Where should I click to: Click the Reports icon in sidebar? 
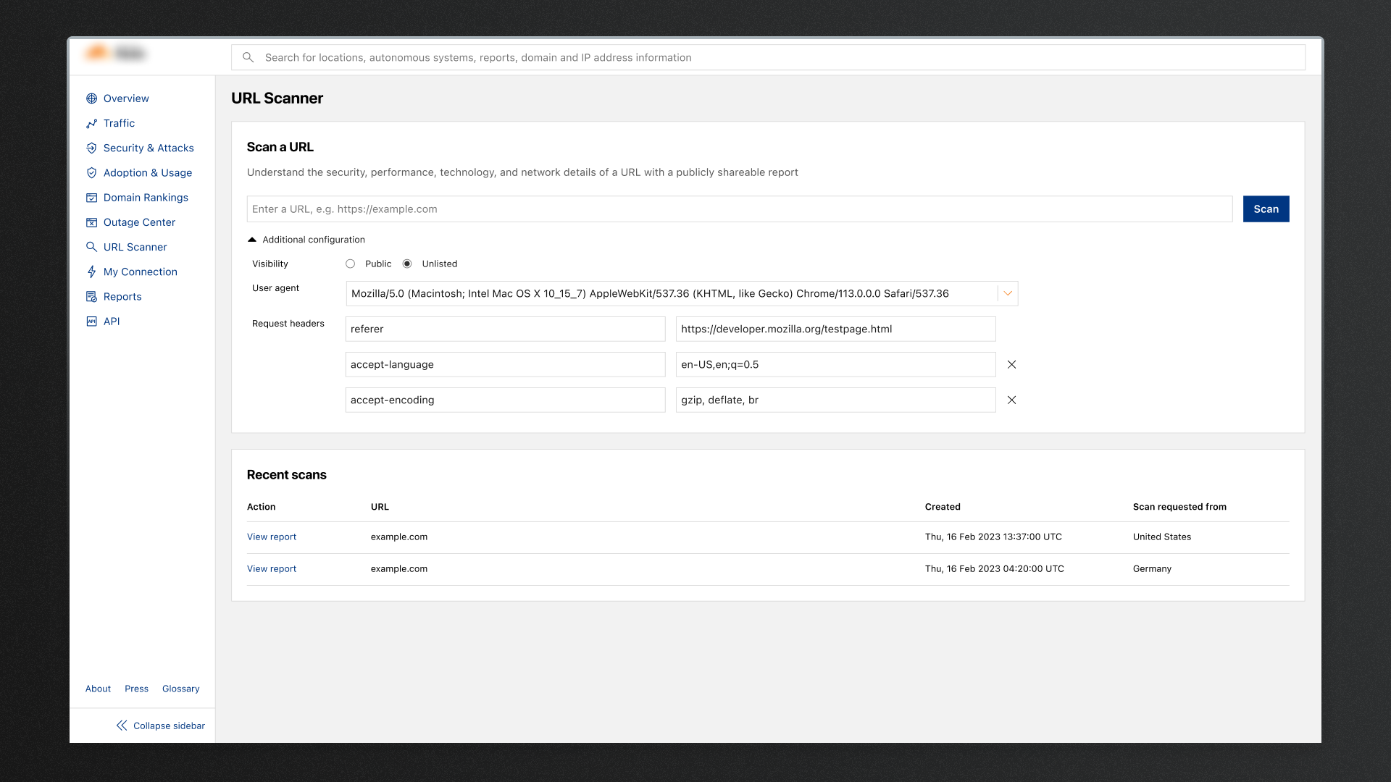coord(91,297)
